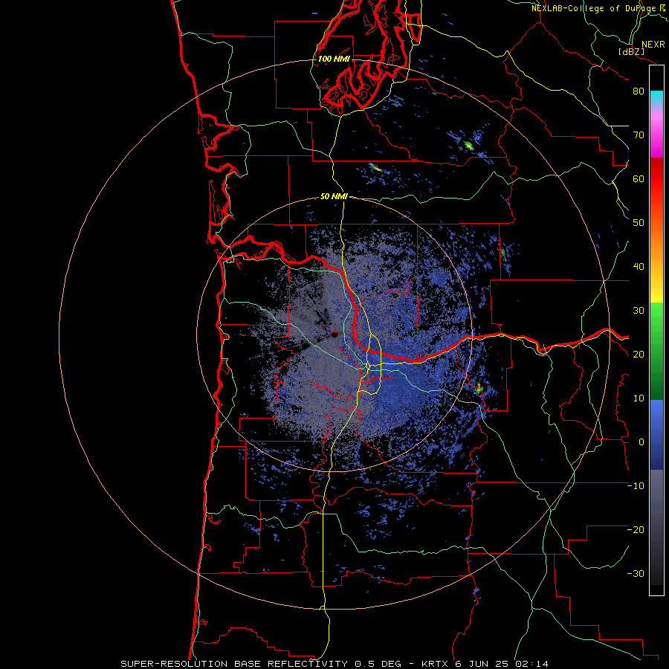Viewport: 669px width, 669px height.
Task: Click the 70 dBZ scale value
Action: tap(639, 135)
